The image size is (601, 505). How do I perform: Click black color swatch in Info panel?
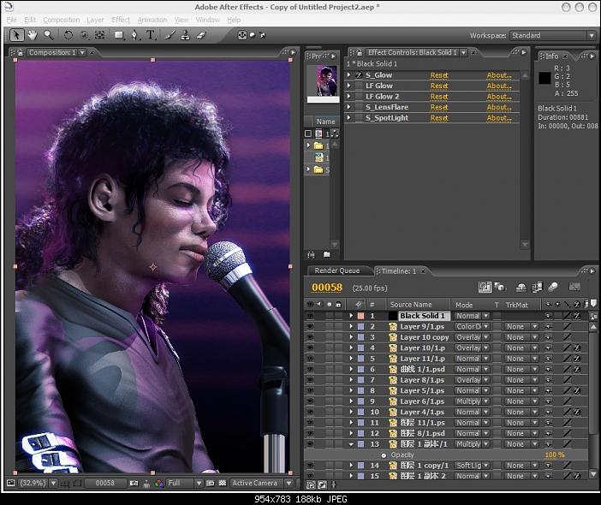[x=544, y=78]
